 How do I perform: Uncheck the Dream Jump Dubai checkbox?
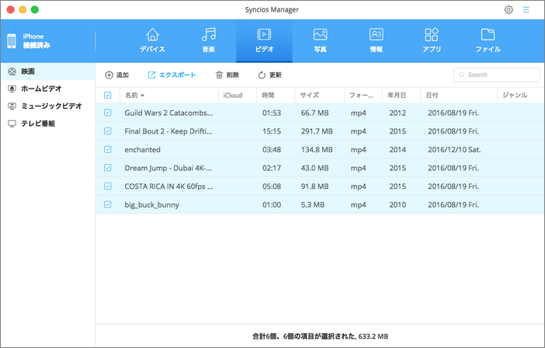(x=108, y=168)
